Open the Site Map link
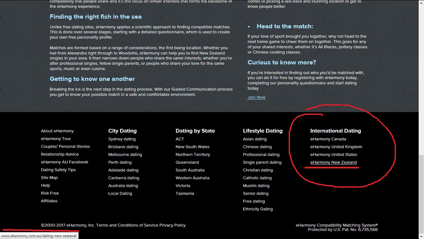The width and height of the screenshot is (424, 239). 49,178
